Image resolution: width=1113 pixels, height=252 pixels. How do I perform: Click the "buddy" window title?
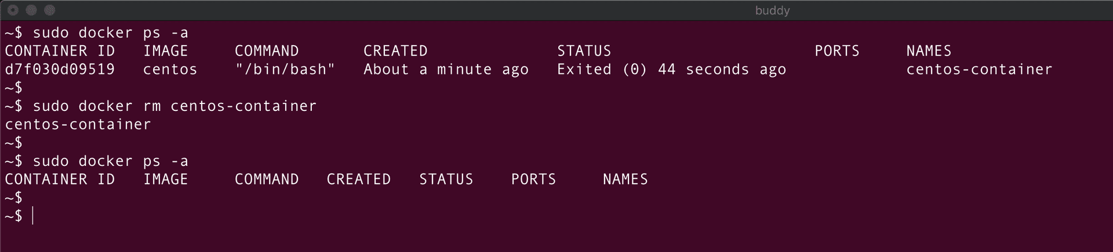click(x=772, y=10)
